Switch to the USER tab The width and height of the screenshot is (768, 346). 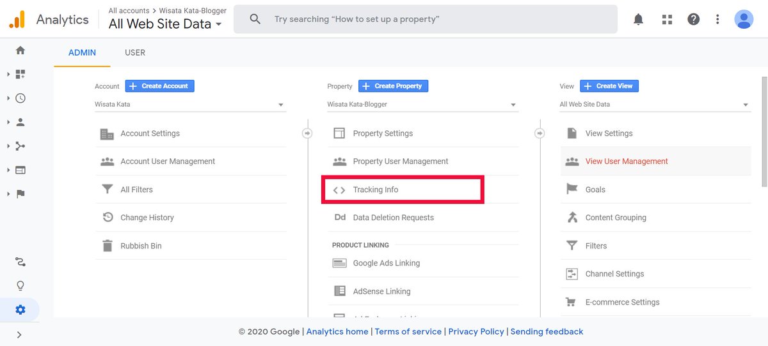[135, 52]
